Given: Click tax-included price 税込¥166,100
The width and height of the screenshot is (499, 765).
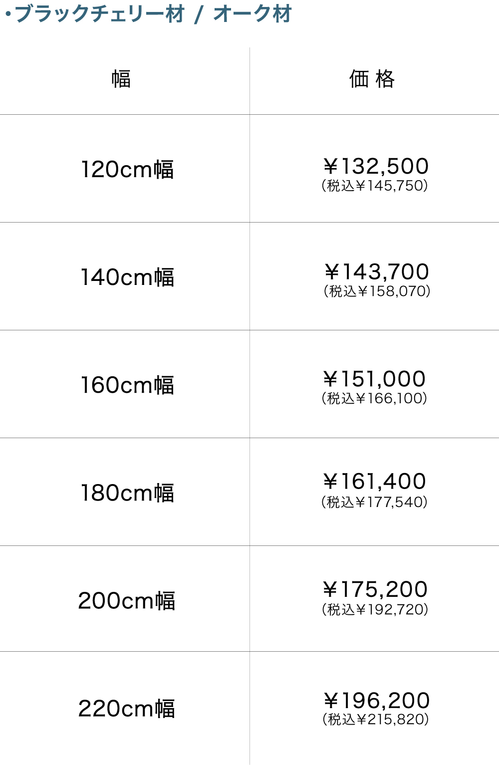Looking at the screenshot, I should [x=374, y=398].
